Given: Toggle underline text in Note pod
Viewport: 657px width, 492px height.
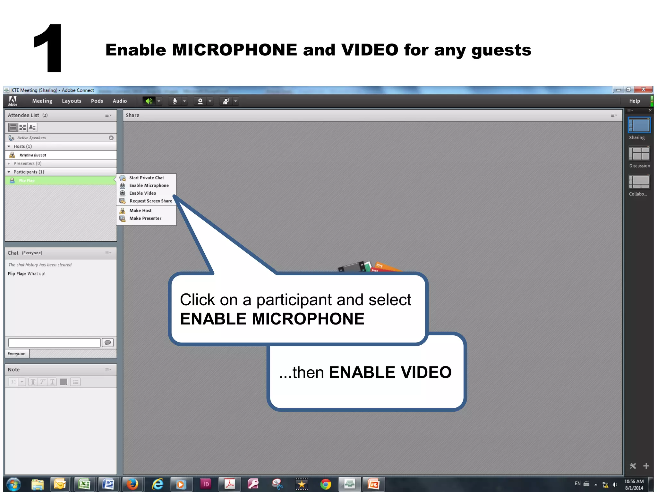Looking at the screenshot, I should [x=52, y=382].
